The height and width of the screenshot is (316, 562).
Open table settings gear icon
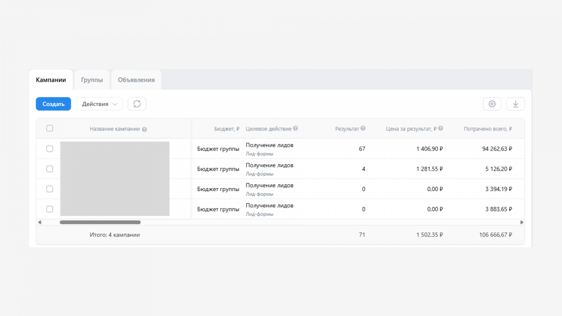(x=492, y=104)
